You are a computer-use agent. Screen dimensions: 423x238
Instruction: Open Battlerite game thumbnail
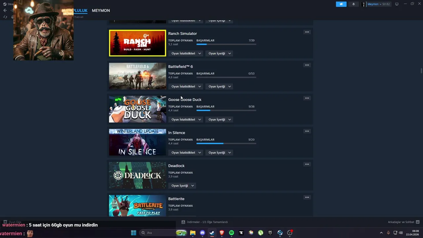(137, 206)
